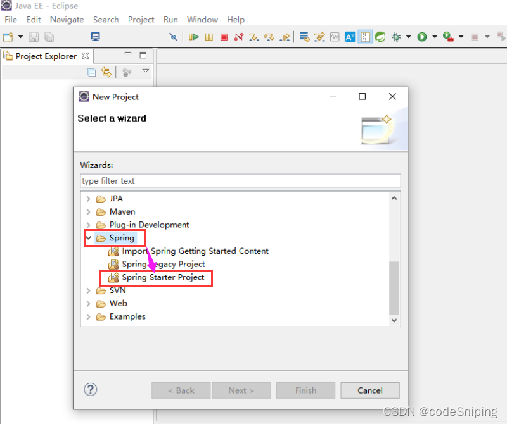The image size is (507, 424).
Task: Click the Save All toolbar icon
Action: tap(49, 37)
